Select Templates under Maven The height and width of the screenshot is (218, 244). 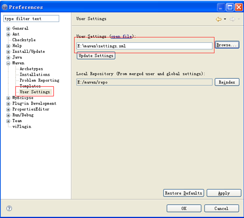[30, 86]
